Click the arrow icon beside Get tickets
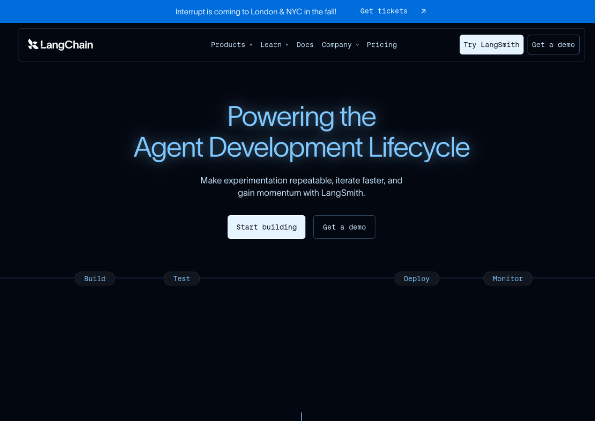 (x=423, y=12)
